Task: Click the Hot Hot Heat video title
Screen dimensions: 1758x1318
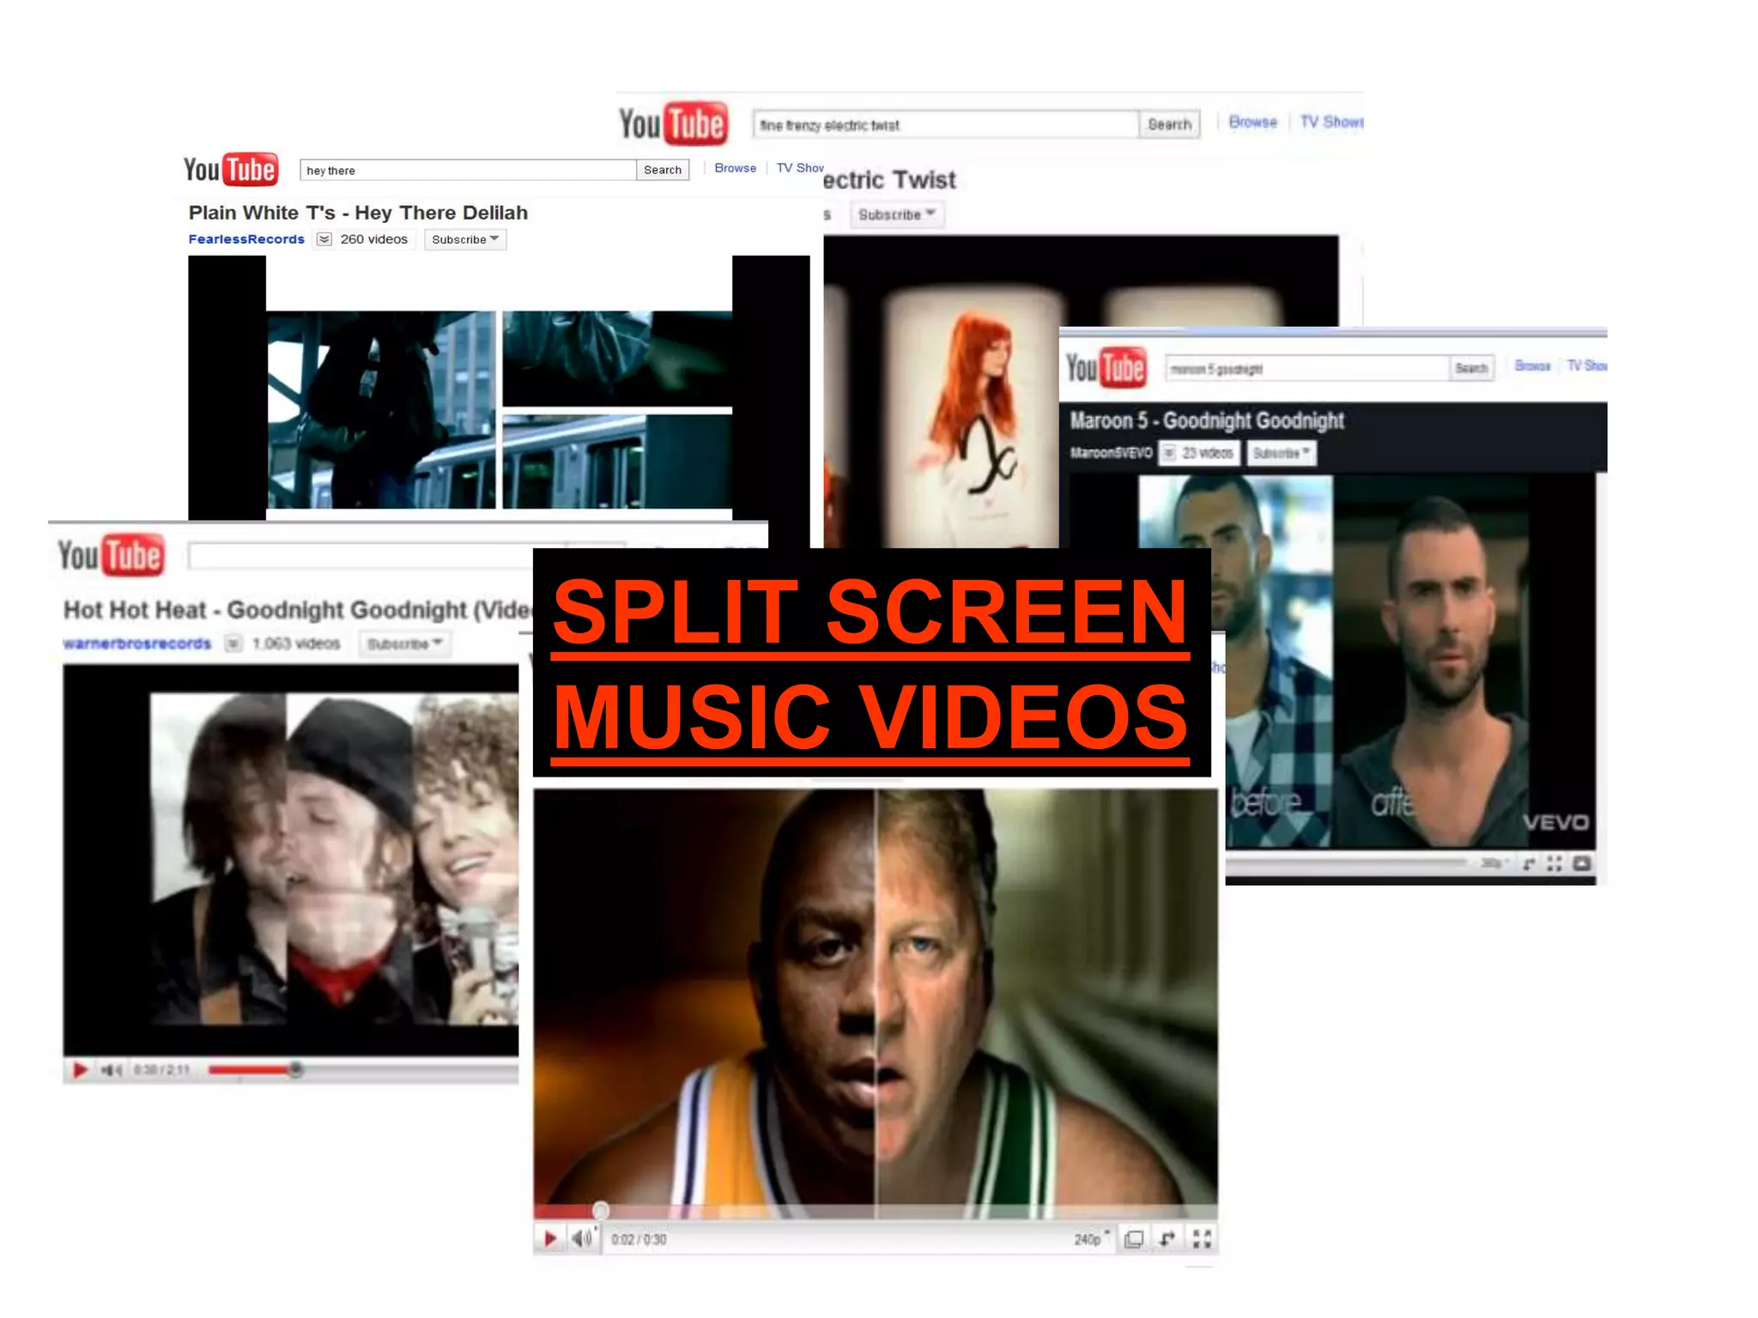Action: 297,610
